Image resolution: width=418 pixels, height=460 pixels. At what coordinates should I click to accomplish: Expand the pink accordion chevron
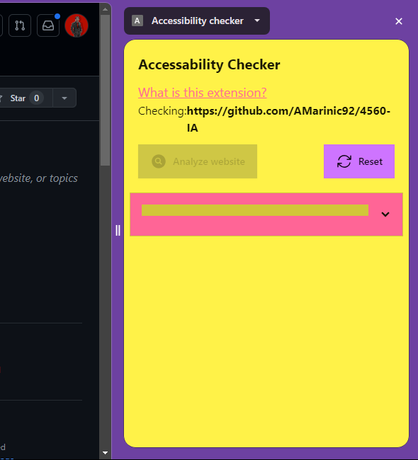[385, 214]
